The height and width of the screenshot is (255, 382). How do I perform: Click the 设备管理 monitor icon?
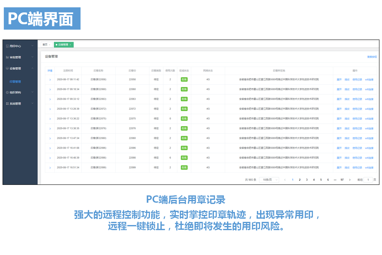7,69
